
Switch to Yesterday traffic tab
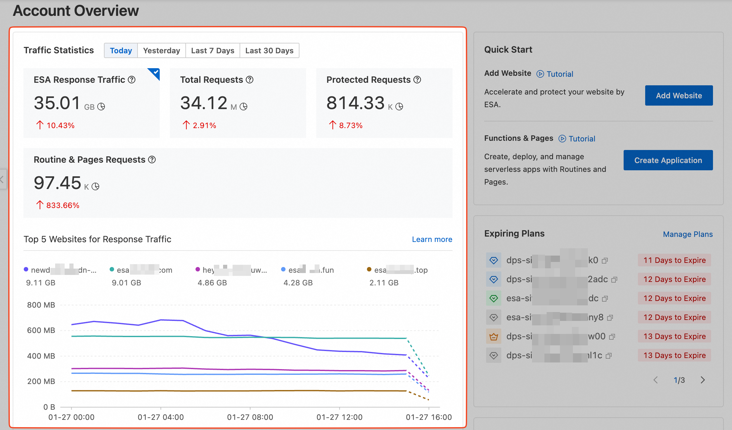(161, 51)
